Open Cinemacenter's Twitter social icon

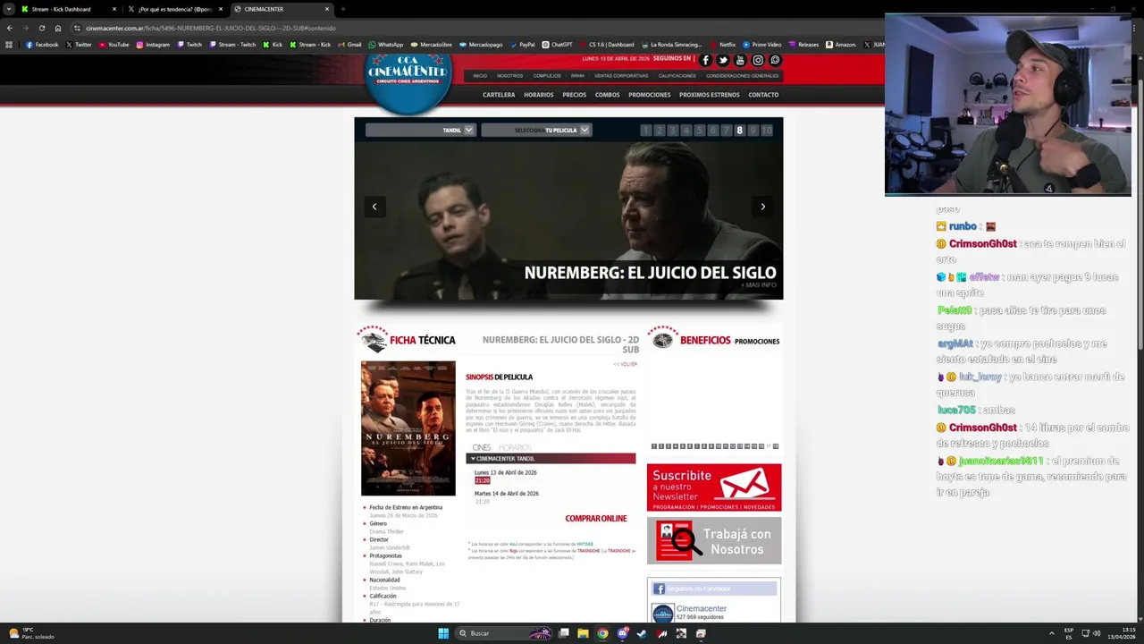723,60
